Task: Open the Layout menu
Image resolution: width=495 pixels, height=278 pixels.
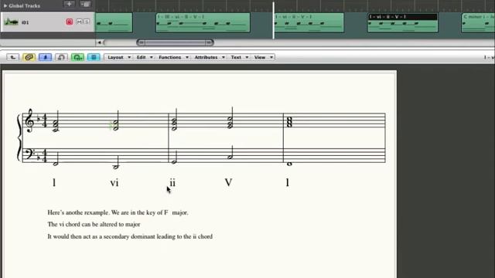Action: point(118,57)
